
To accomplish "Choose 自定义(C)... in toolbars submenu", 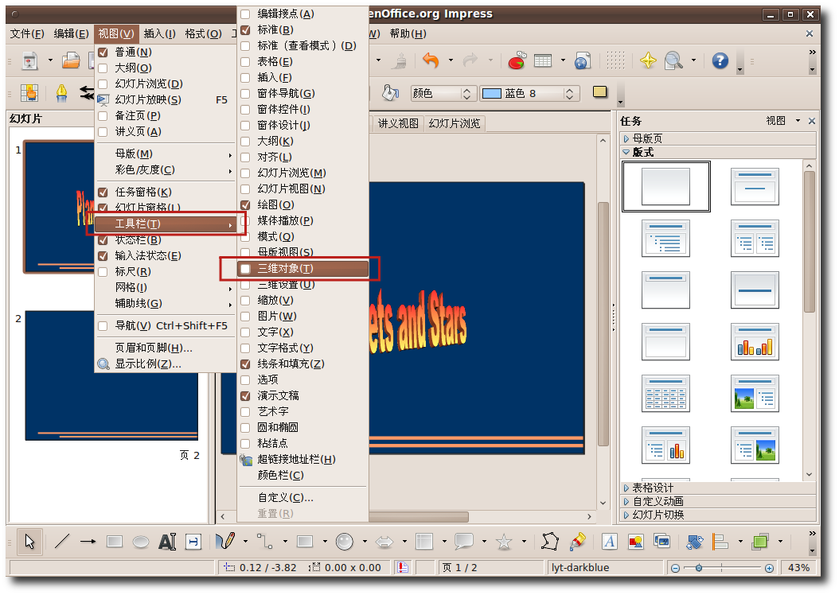I will point(302,498).
